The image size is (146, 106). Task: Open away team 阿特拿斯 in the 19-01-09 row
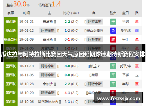pyautogui.click(x=95, y=40)
